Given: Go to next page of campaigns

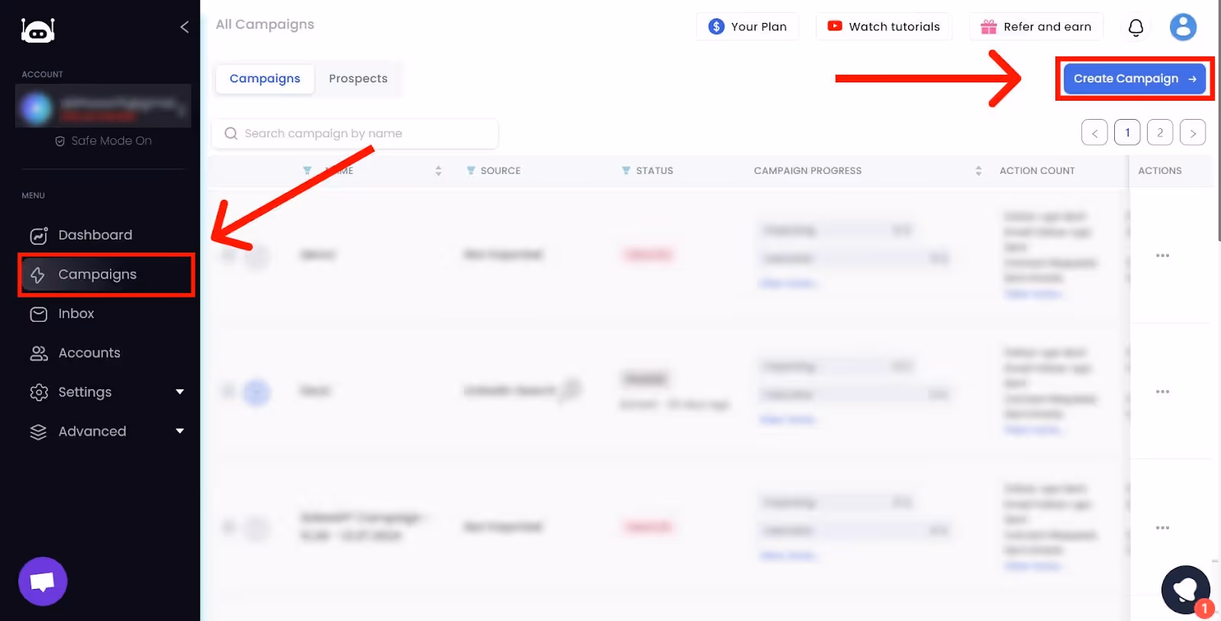Looking at the screenshot, I should click(1193, 133).
